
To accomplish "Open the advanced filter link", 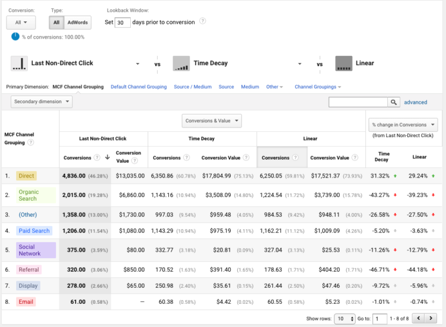I will (415, 102).
